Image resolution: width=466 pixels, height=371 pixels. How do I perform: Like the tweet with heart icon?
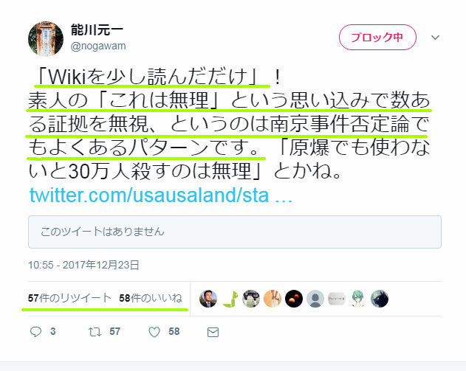[154, 332]
